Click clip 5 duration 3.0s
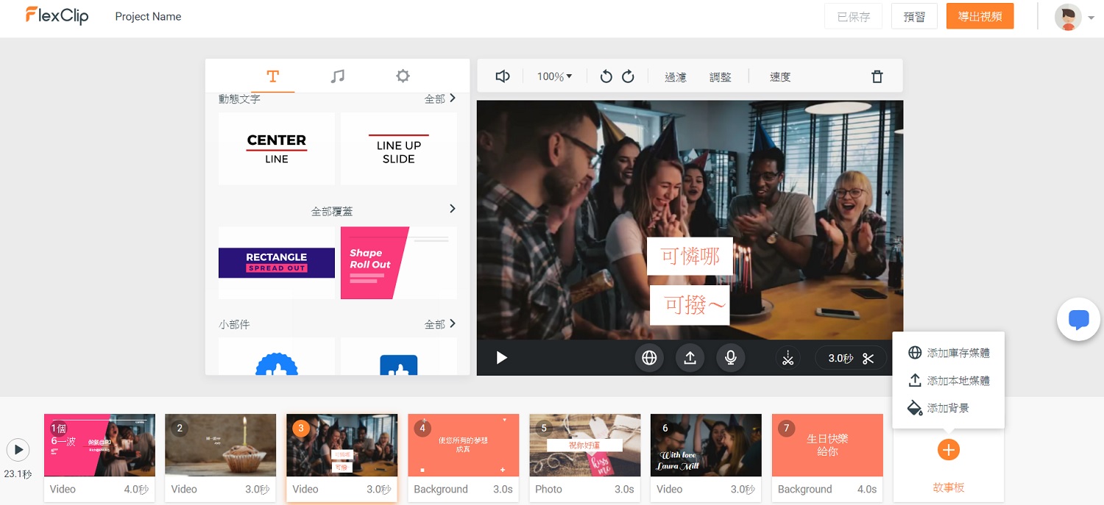 coord(624,490)
